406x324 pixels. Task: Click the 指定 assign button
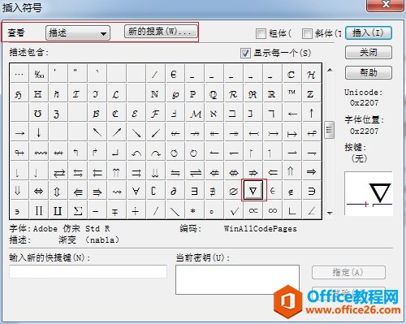pyautogui.click(x=348, y=272)
